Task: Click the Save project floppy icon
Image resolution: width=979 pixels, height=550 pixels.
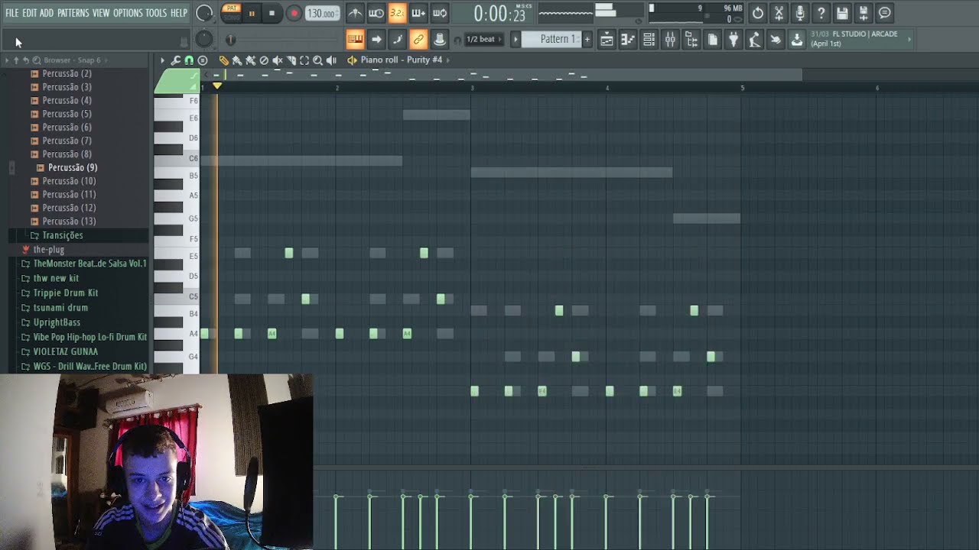Action: point(842,13)
